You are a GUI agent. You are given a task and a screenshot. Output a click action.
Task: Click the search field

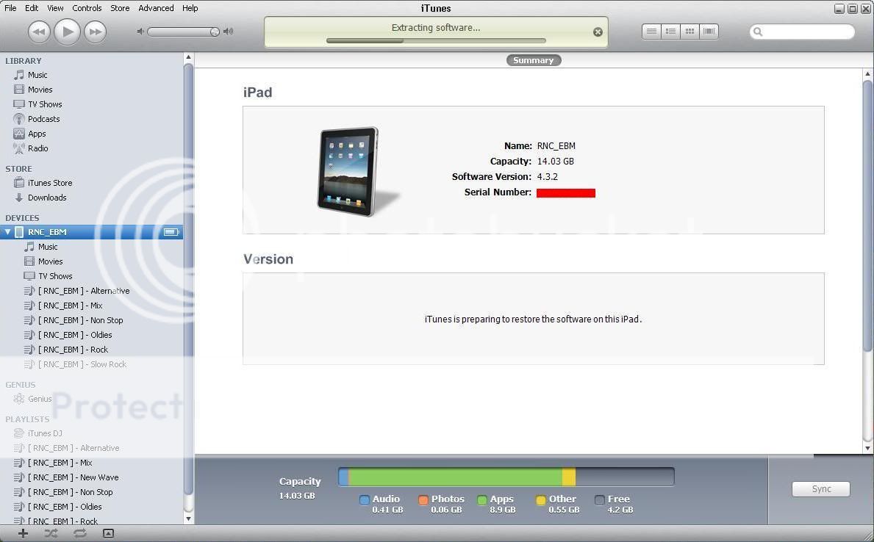click(x=802, y=32)
